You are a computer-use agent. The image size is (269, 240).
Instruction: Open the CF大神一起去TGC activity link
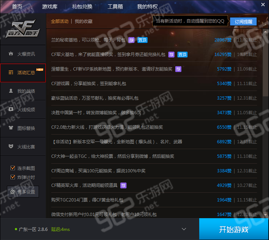(113, 156)
